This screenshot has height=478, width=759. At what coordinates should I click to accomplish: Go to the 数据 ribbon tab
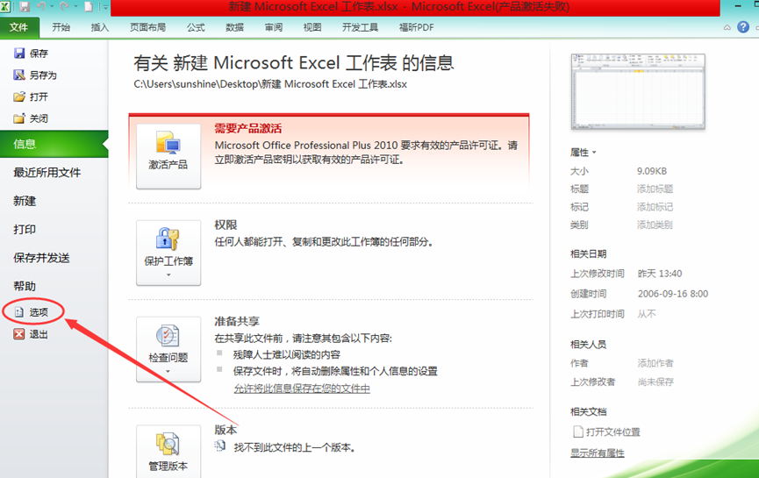[235, 27]
